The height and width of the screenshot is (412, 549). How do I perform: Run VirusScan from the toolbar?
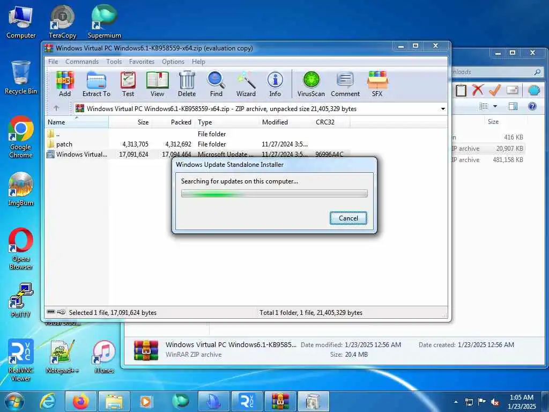pos(311,84)
